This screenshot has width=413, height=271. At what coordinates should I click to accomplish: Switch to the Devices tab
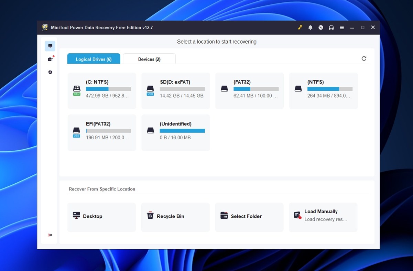pyautogui.click(x=149, y=59)
